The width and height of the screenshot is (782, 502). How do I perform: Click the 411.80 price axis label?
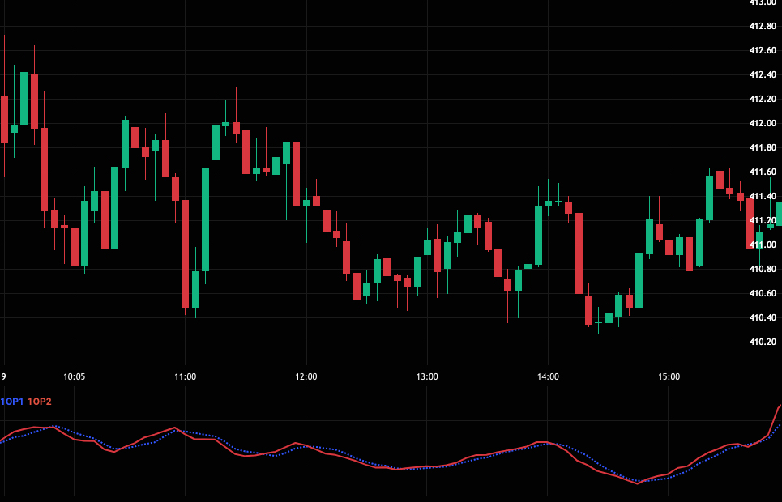coord(763,147)
